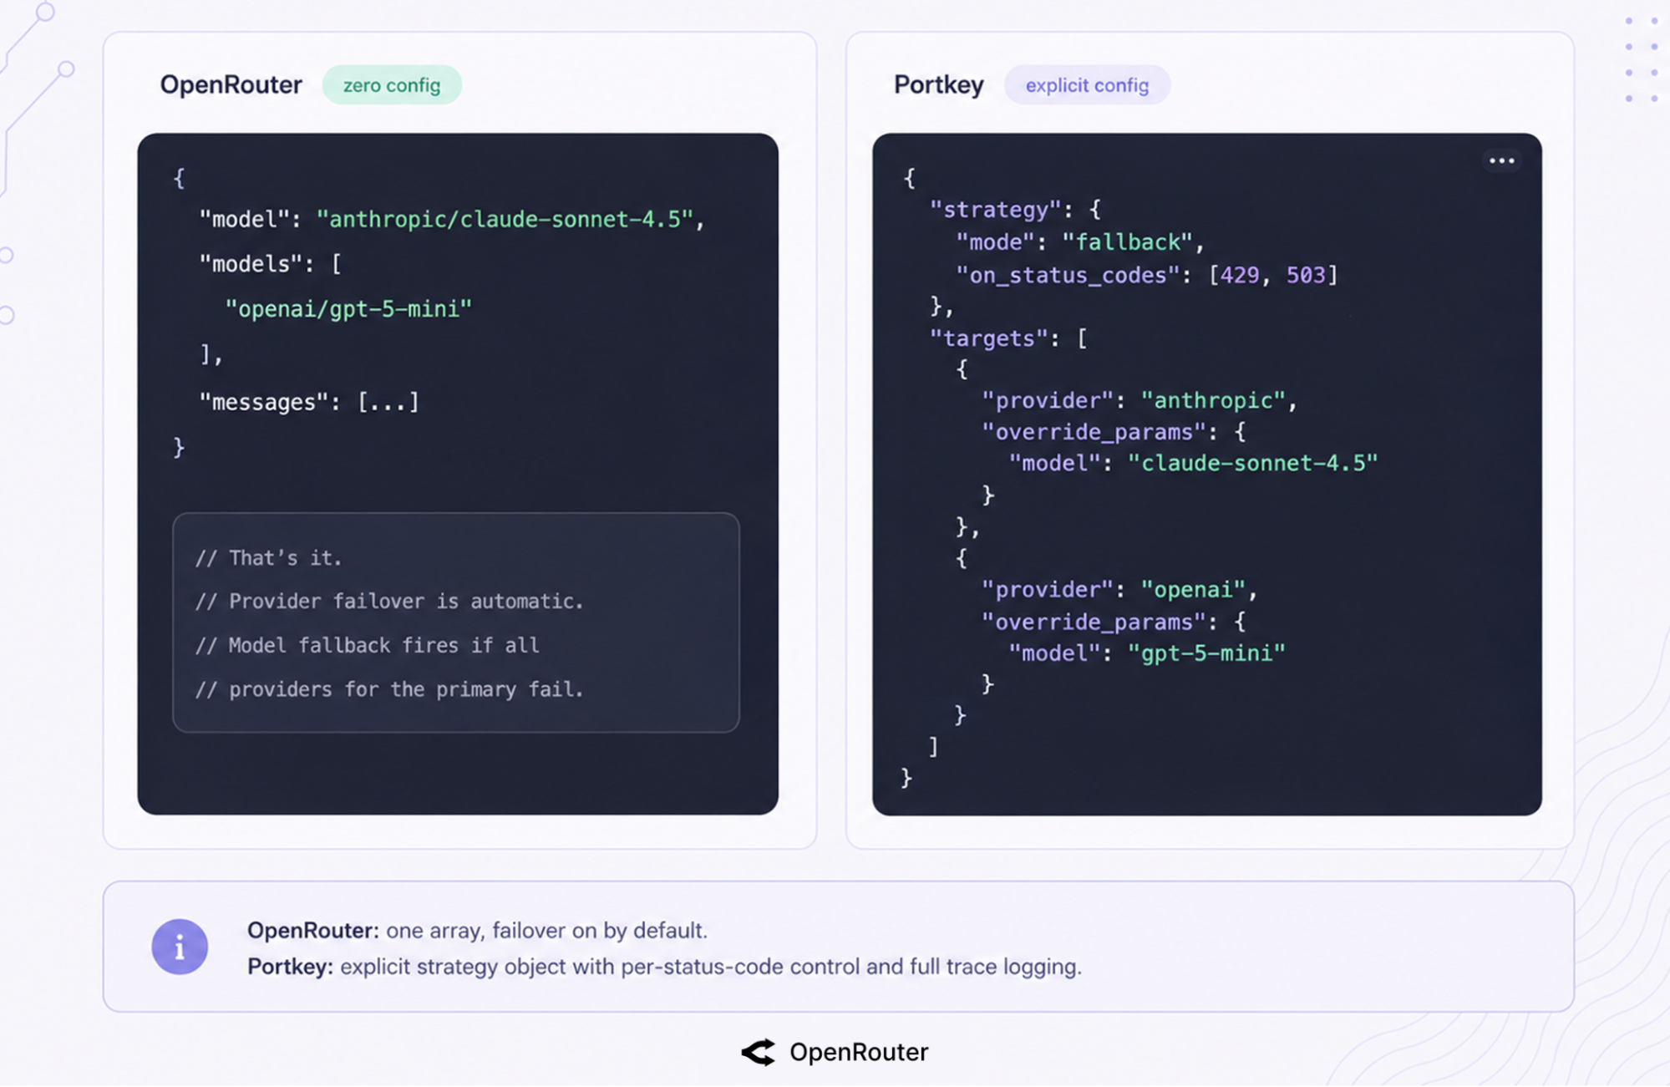Screen dimensions: 1670x1087
Task: Click 'OpenRouter: one array, failover on by default'
Action: 477,931
